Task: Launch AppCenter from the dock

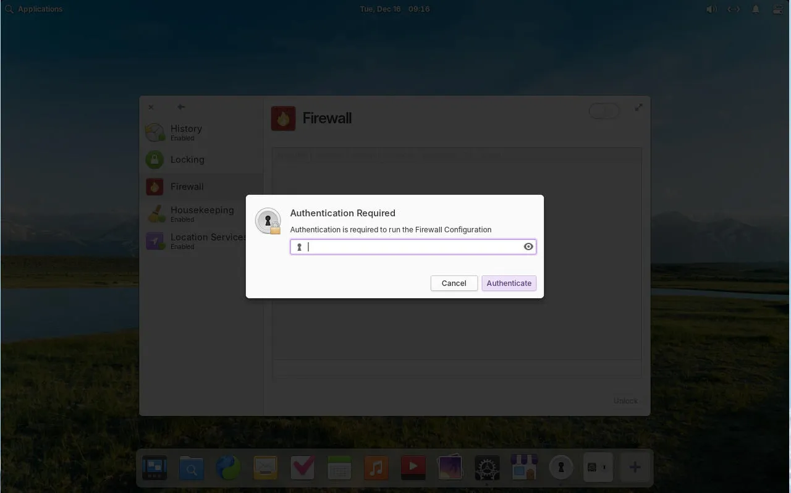Action: (523, 467)
